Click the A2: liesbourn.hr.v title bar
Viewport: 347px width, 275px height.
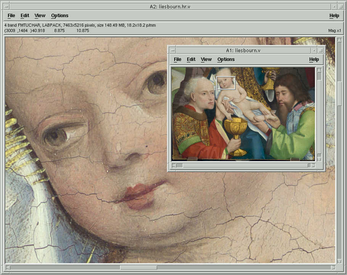[170, 6]
